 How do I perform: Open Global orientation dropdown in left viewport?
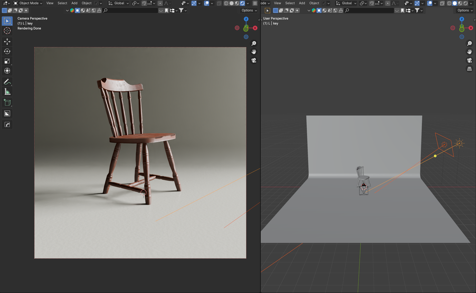[118, 3]
